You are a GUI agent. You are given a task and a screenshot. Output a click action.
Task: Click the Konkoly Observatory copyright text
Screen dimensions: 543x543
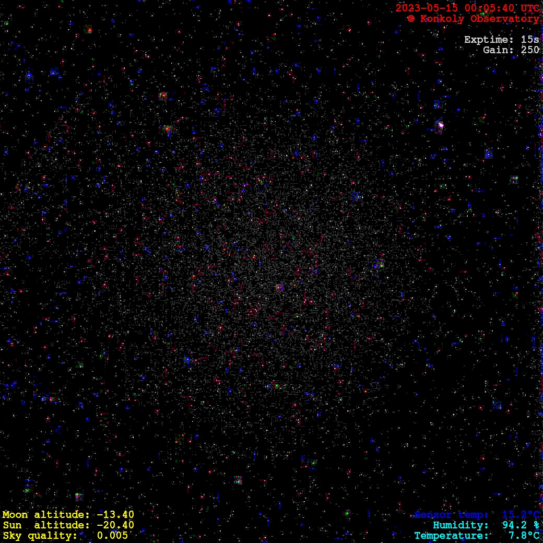[x=473, y=19]
